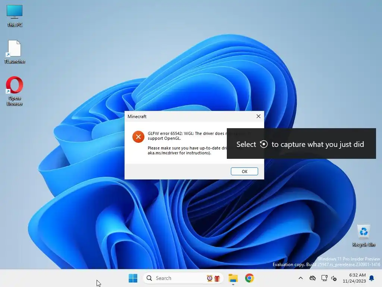Click the taskbar Search box

click(183, 278)
